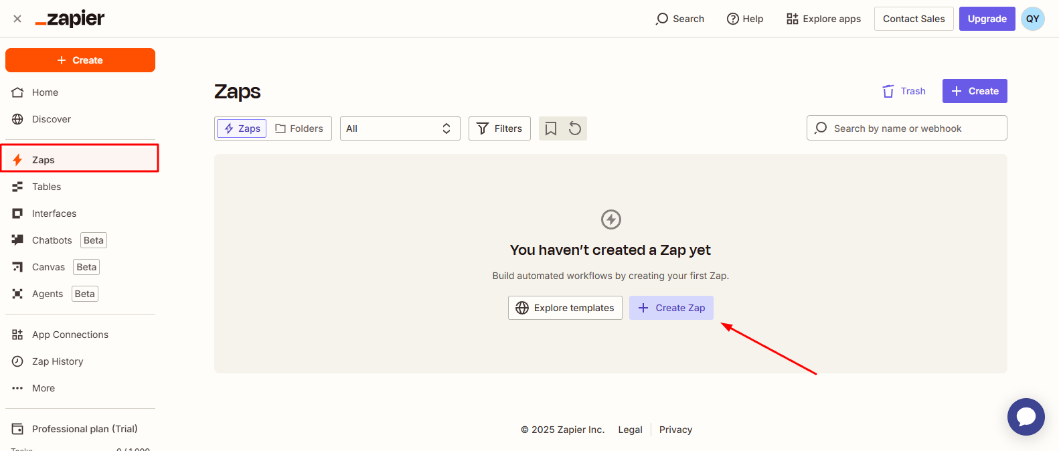The image size is (1059, 451).
Task: Open the QY account avatar menu
Action: point(1033,19)
